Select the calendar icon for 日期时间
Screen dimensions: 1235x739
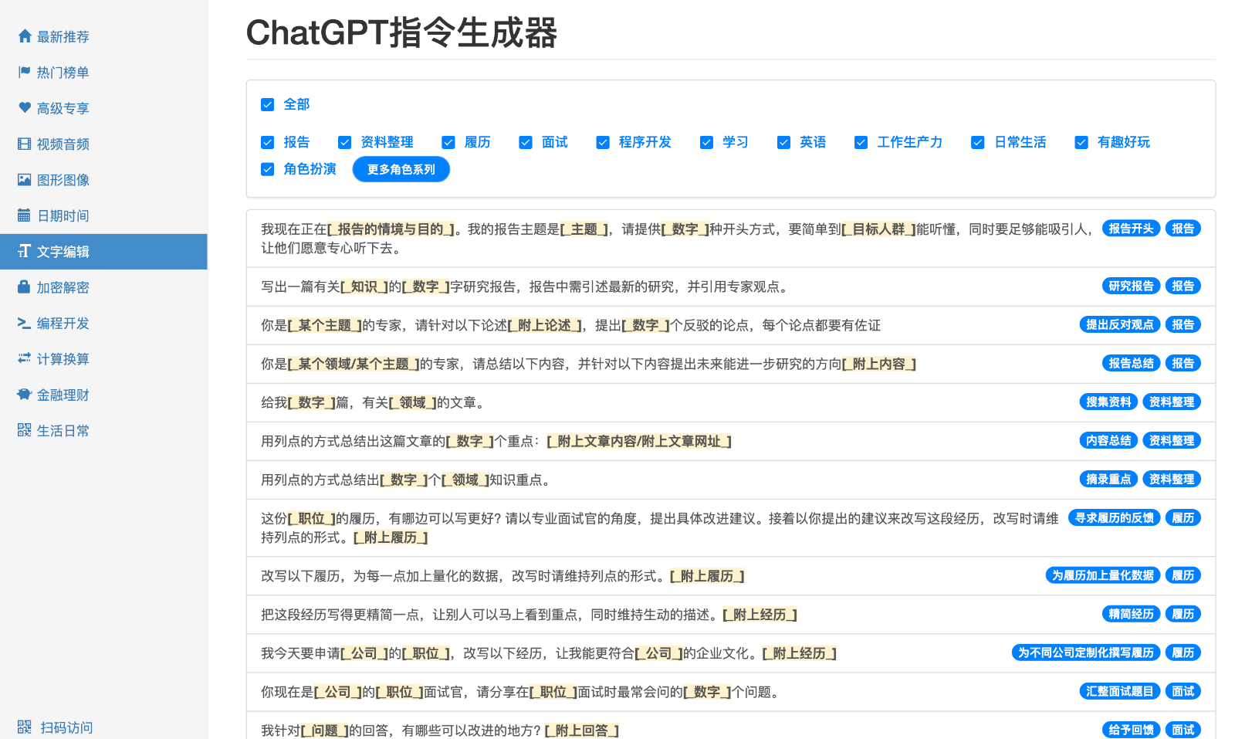tap(24, 215)
